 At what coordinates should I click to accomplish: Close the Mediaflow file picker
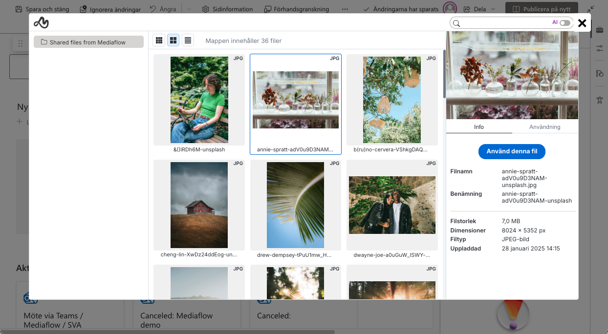click(x=582, y=23)
